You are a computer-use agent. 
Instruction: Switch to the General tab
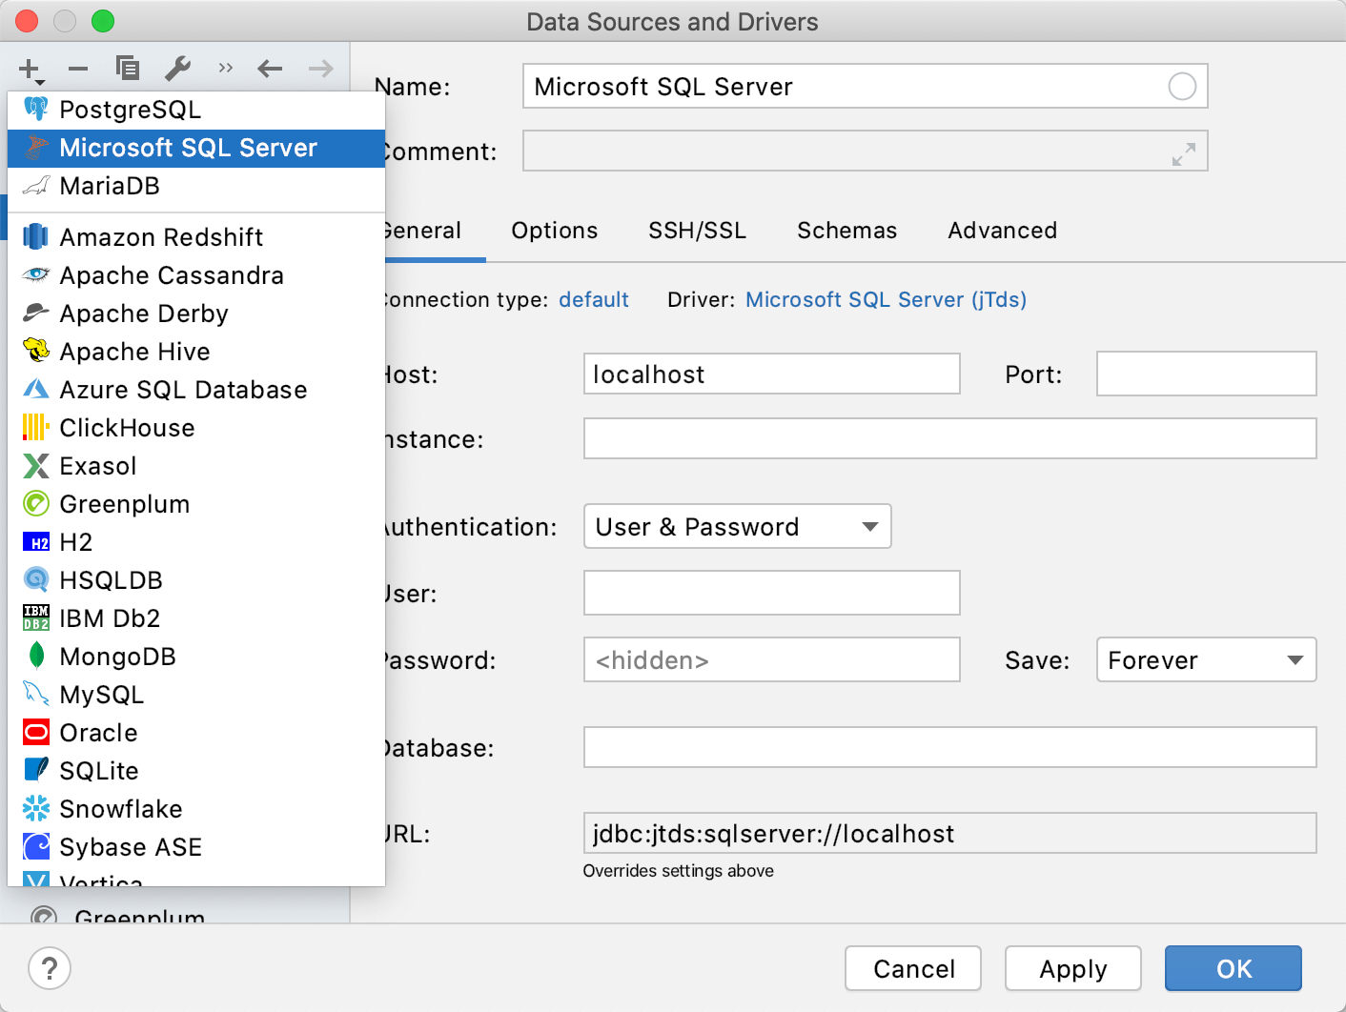click(424, 231)
